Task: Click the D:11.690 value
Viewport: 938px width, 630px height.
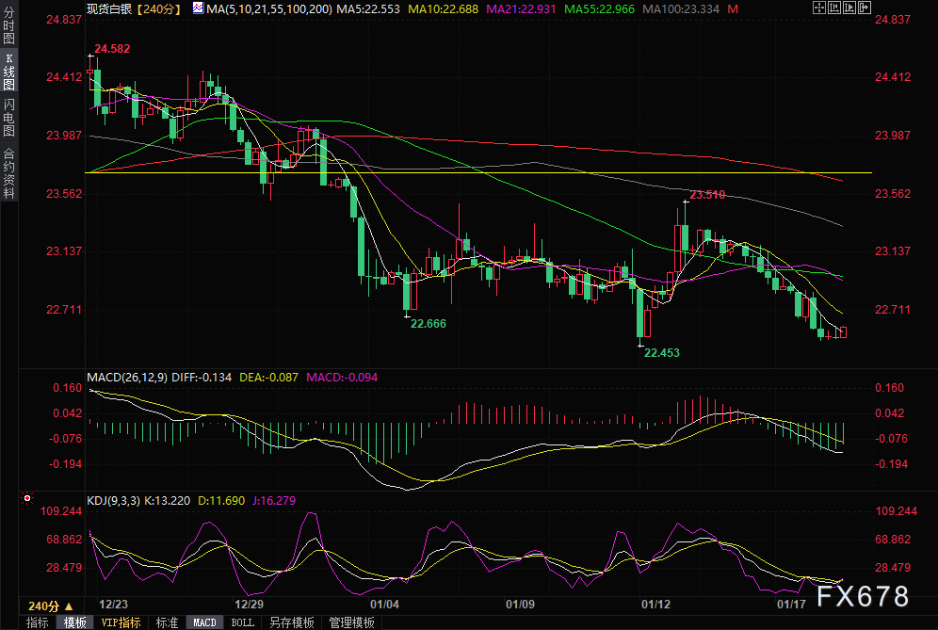Action: coord(221,501)
